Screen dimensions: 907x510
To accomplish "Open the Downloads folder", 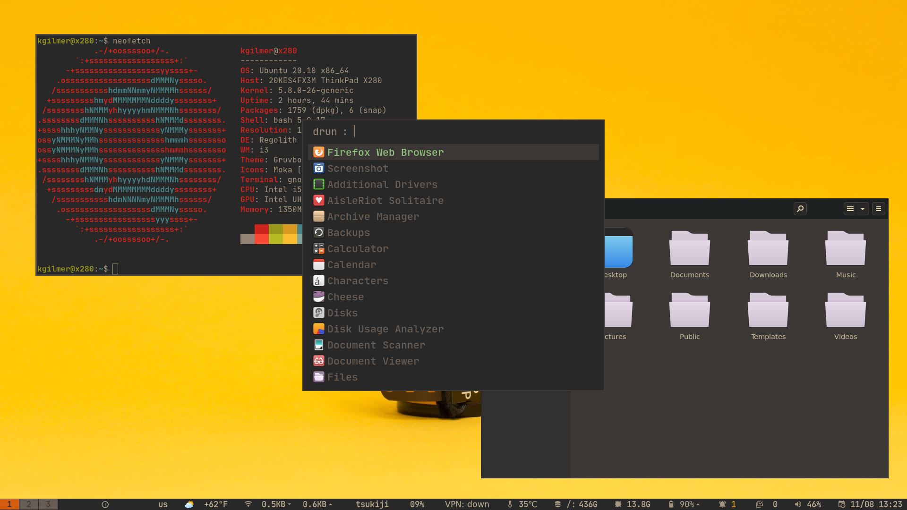I will (x=768, y=254).
